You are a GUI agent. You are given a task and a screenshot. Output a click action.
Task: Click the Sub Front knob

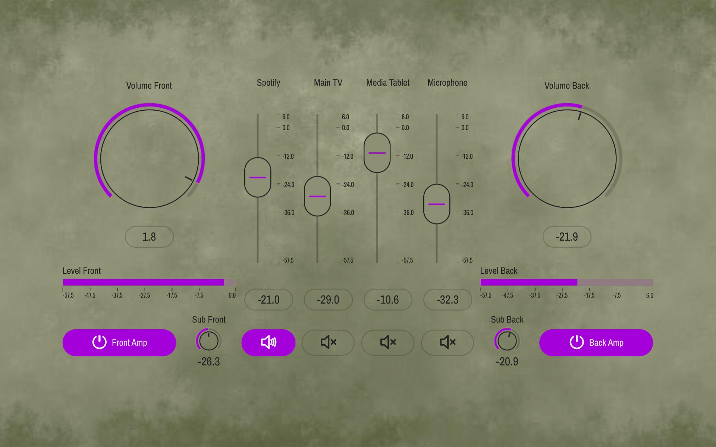(209, 341)
